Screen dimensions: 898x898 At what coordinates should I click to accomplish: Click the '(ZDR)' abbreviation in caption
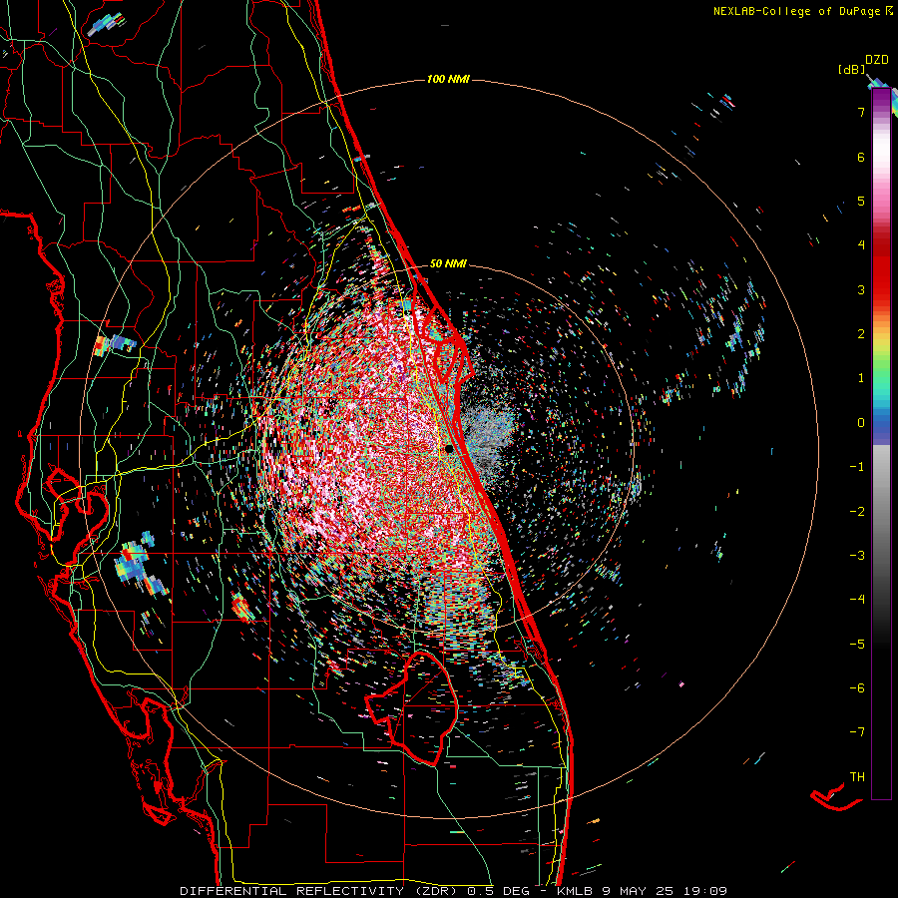[x=435, y=891]
